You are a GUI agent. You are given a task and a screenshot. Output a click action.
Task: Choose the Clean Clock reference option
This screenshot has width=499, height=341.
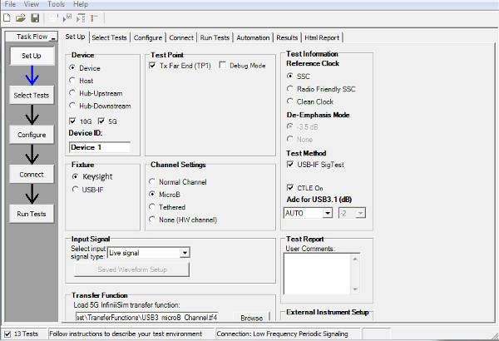coord(290,101)
